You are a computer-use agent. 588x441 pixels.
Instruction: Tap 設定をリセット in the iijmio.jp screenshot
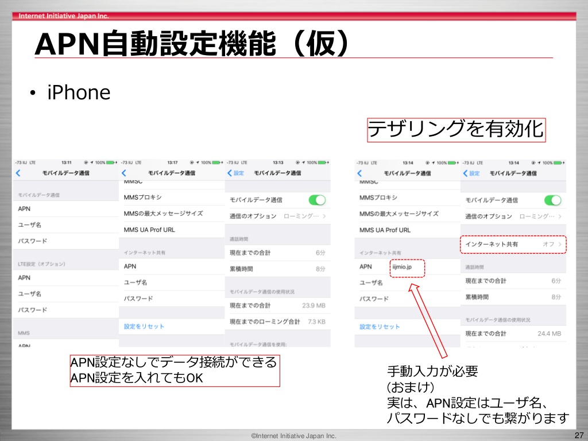click(x=380, y=327)
